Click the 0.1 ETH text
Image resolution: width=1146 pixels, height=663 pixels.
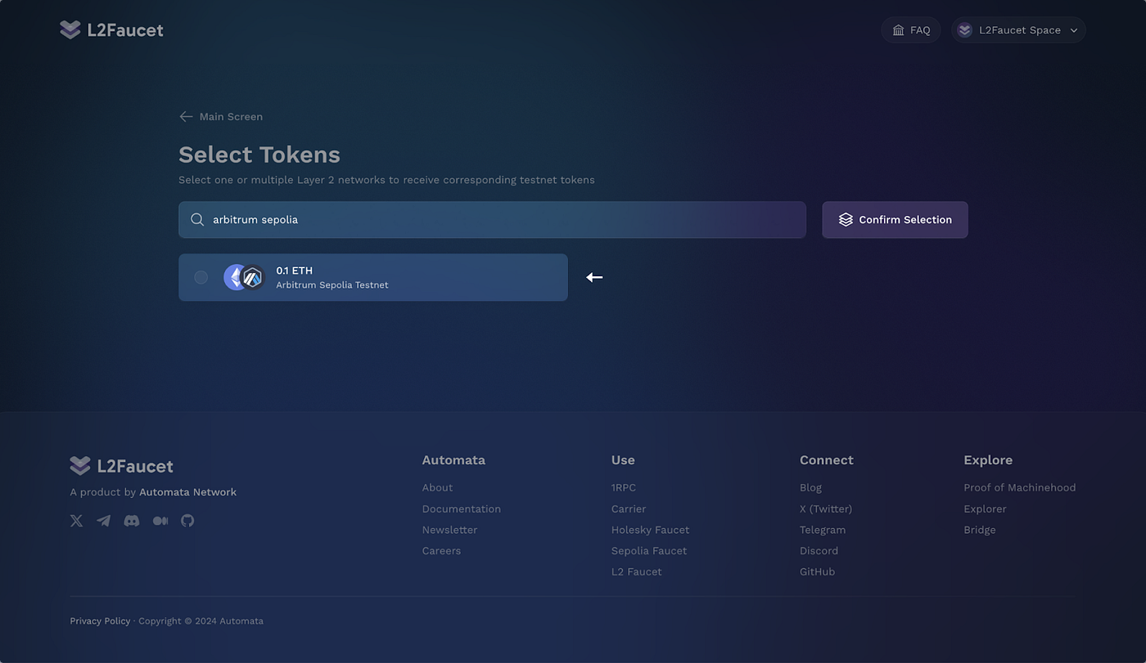point(294,271)
